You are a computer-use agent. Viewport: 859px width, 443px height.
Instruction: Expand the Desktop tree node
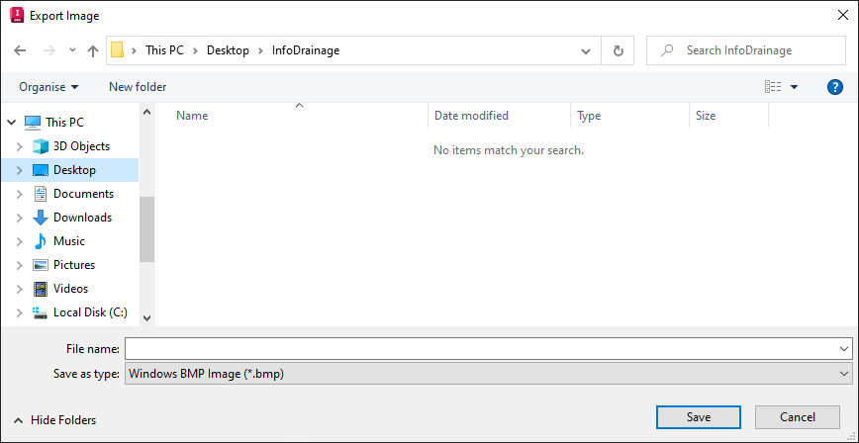(x=19, y=170)
